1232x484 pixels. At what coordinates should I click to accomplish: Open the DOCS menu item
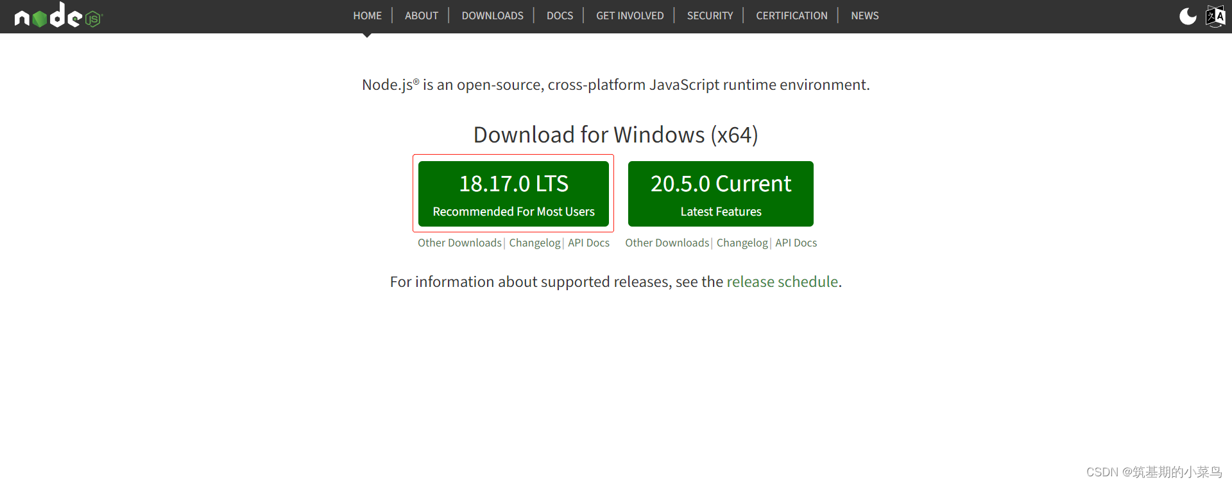pos(560,15)
